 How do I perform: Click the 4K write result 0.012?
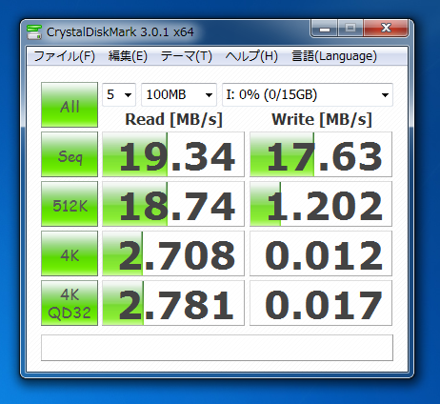(321, 253)
